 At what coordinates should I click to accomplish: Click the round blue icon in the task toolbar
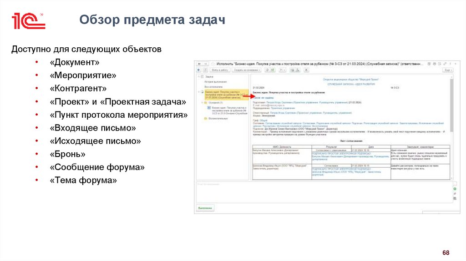coord(199,70)
